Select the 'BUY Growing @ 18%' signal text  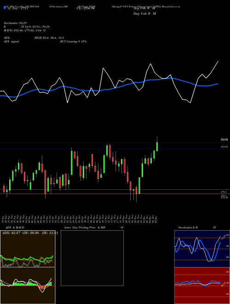pos(73,41)
